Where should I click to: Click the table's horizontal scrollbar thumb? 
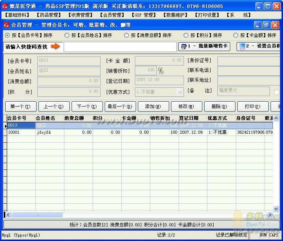[x=37, y=215]
